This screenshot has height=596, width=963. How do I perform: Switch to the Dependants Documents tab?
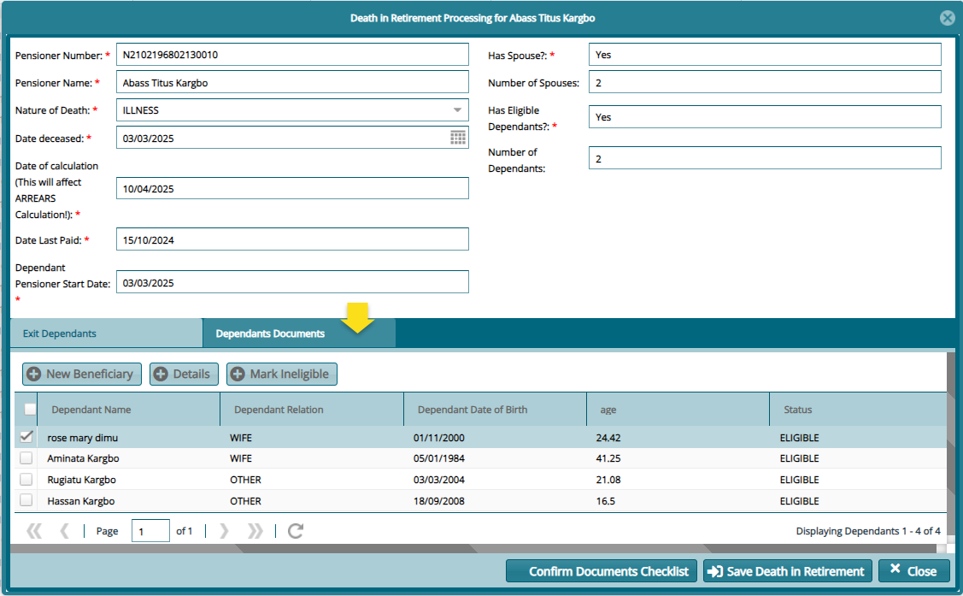tap(270, 333)
